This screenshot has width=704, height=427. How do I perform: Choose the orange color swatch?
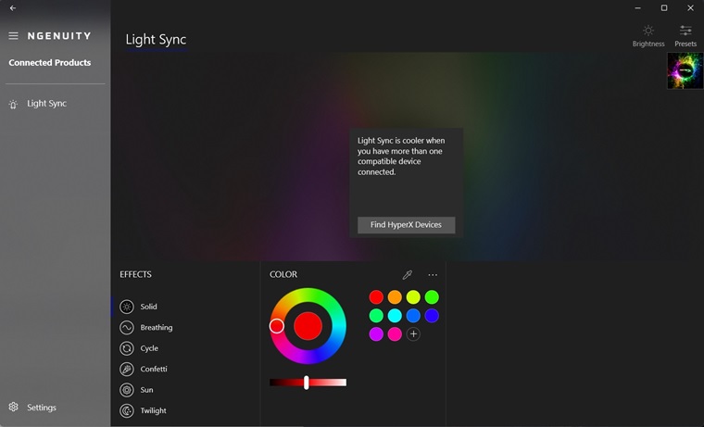pyautogui.click(x=395, y=296)
